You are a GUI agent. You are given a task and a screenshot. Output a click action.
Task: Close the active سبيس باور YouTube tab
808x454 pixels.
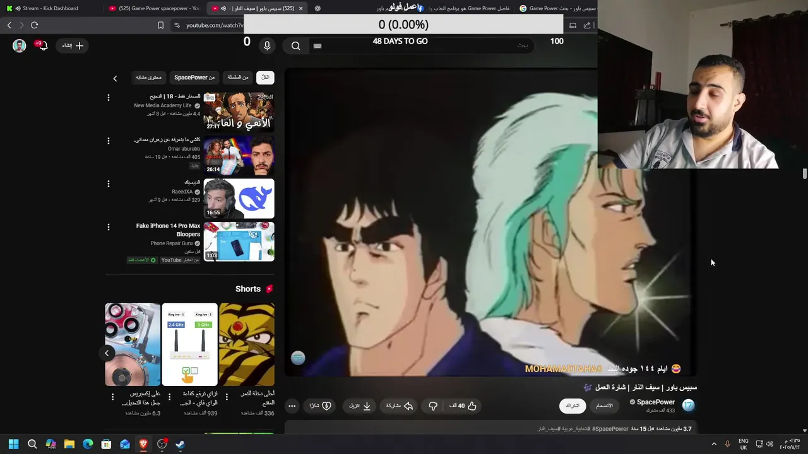[300, 8]
